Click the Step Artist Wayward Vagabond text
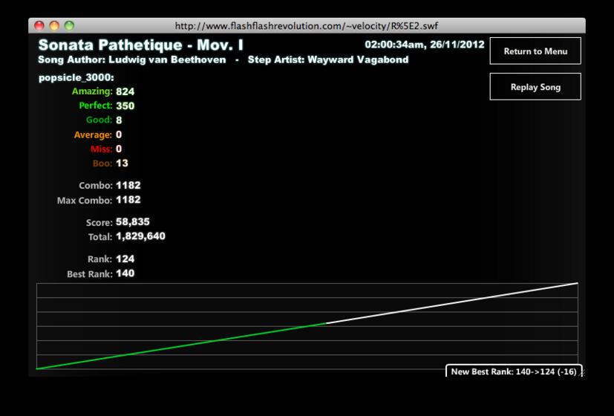 328,60
